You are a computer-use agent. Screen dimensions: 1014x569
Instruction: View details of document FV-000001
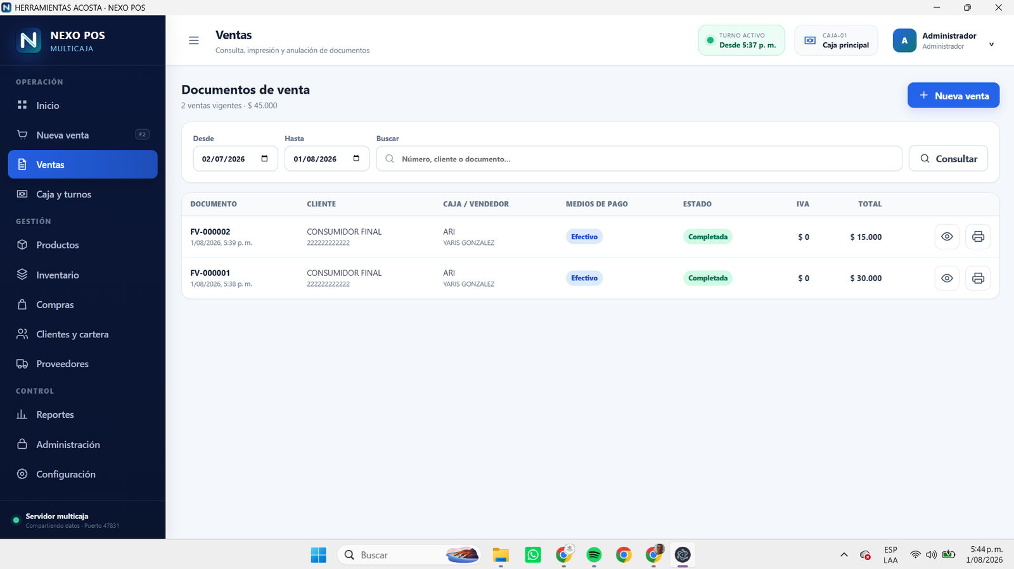pos(947,278)
